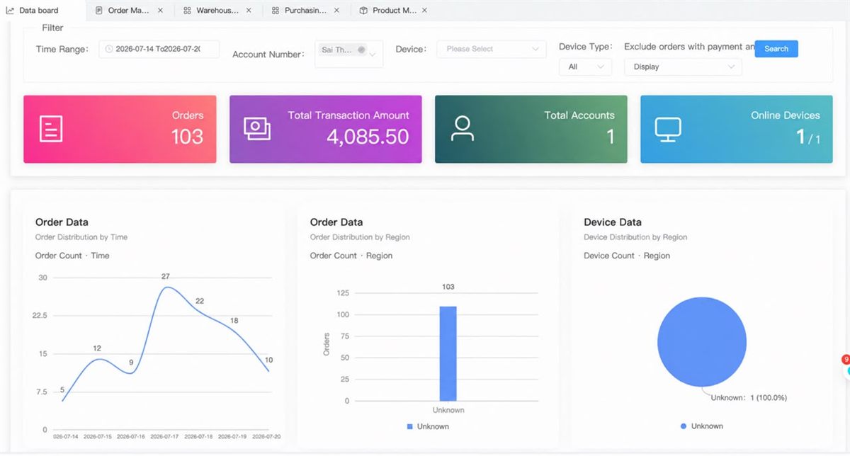This screenshot has height=456, width=850.
Task: Click the 22 data label
Action: click(x=200, y=301)
